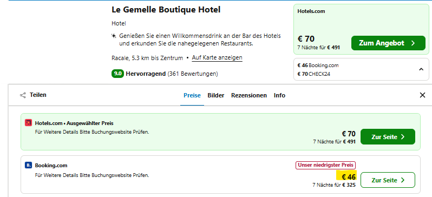Close the price details panel
432x197 pixels.
click(422, 95)
